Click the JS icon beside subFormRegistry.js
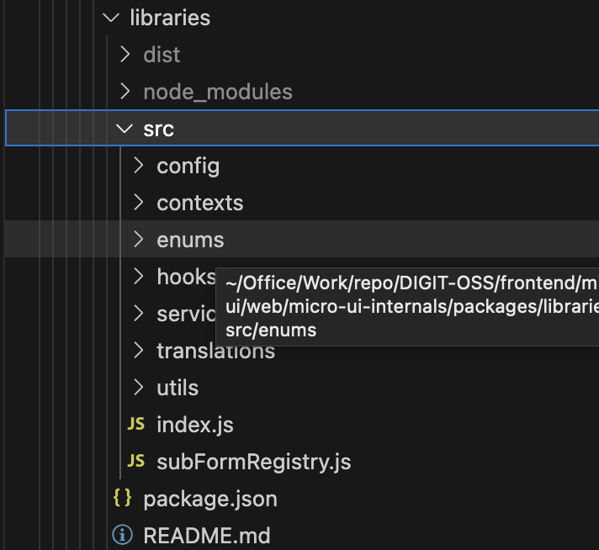The width and height of the screenshot is (599, 550). click(x=135, y=462)
